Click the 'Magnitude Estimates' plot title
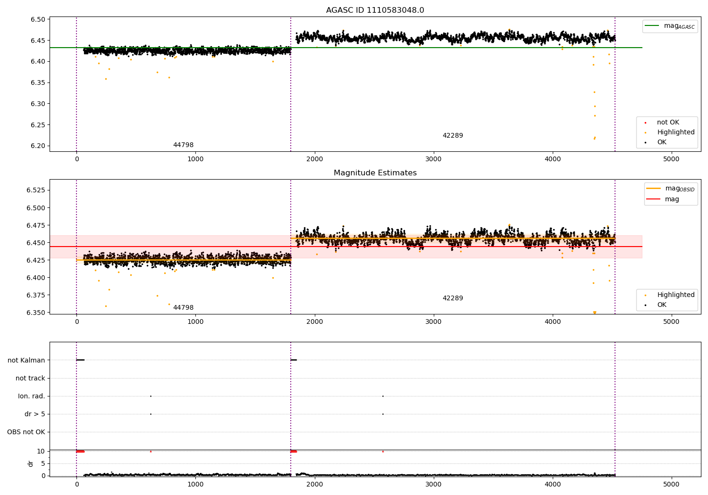Screen dimensions: 708x495 375,173
